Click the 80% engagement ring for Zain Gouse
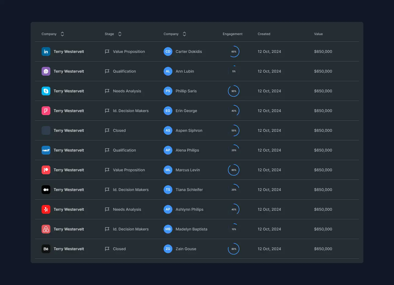Screen dimensions: 394x285 pos(234,249)
